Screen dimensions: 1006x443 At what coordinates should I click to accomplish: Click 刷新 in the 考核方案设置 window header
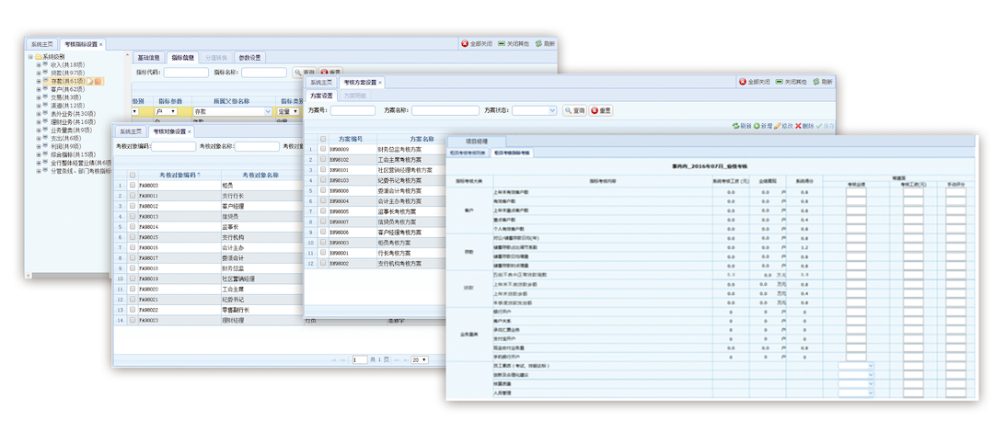click(x=823, y=82)
